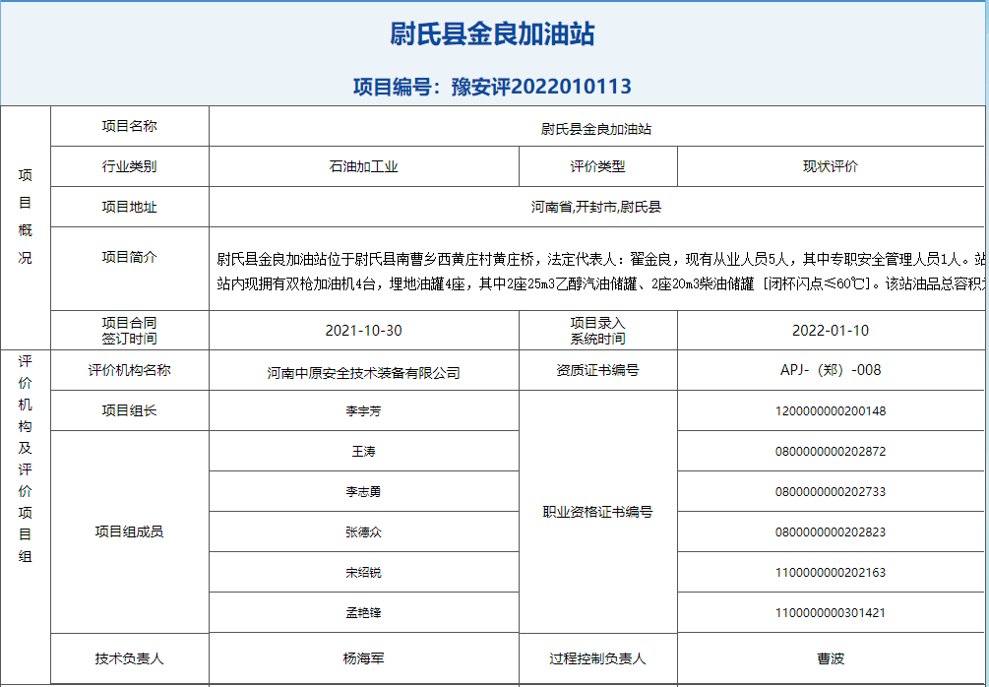Select certificate number 0800000000202823

830,532
